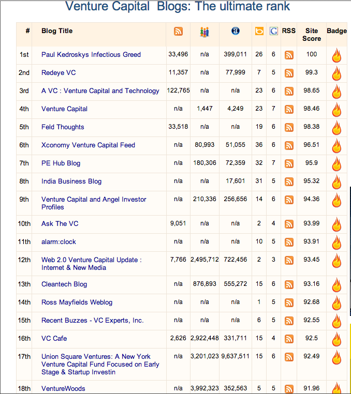This screenshot has width=351, height=394.
Task: Open Web 2.0 Venture Capital Update link
Action: click(x=91, y=264)
